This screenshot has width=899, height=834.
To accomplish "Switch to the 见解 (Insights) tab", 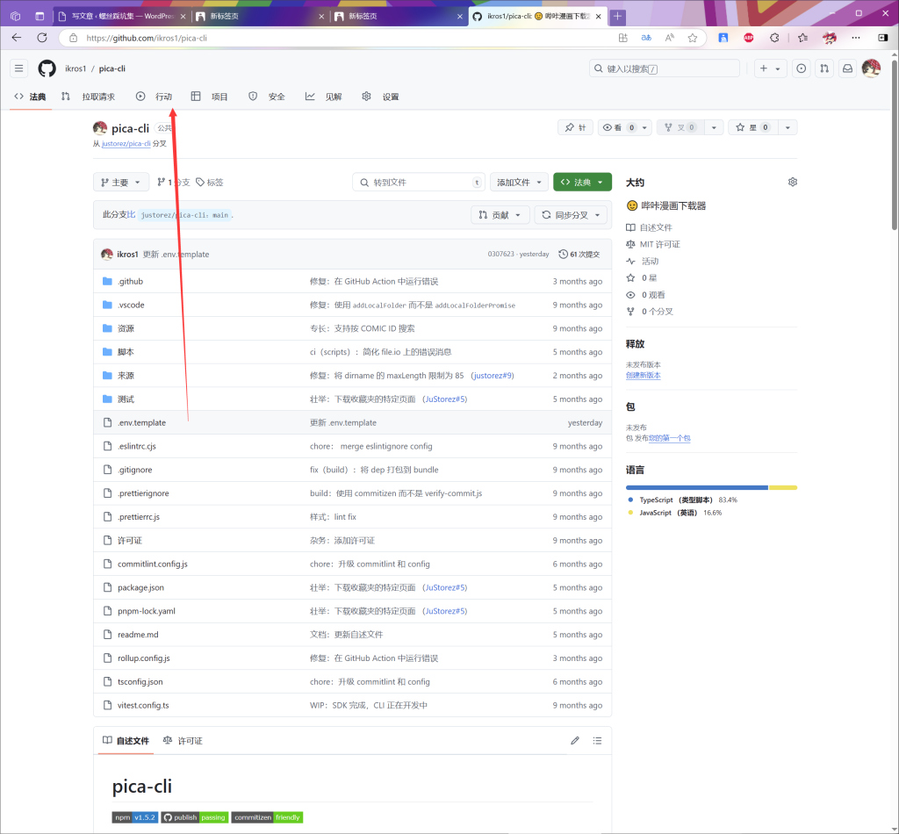I will (x=324, y=97).
